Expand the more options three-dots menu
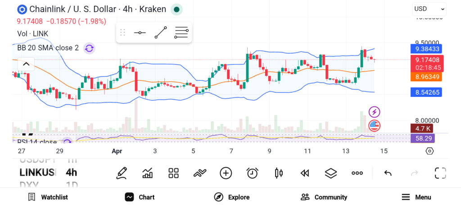 (x=357, y=173)
